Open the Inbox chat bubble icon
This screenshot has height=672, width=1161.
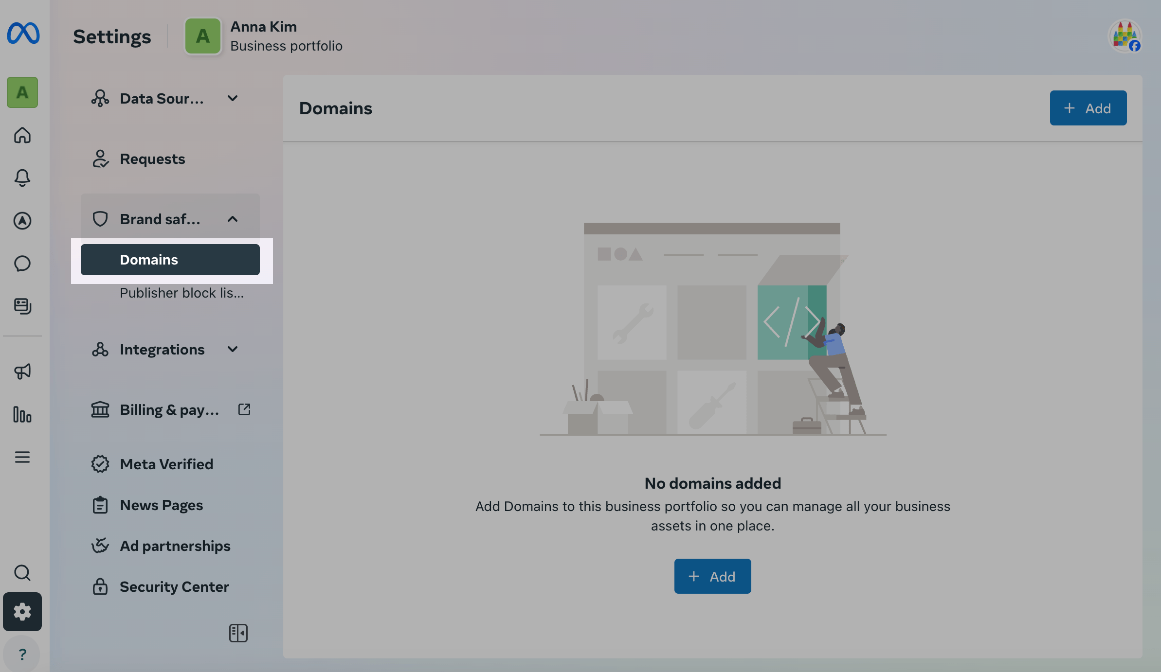pyautogui.click(x=22, y=264)
